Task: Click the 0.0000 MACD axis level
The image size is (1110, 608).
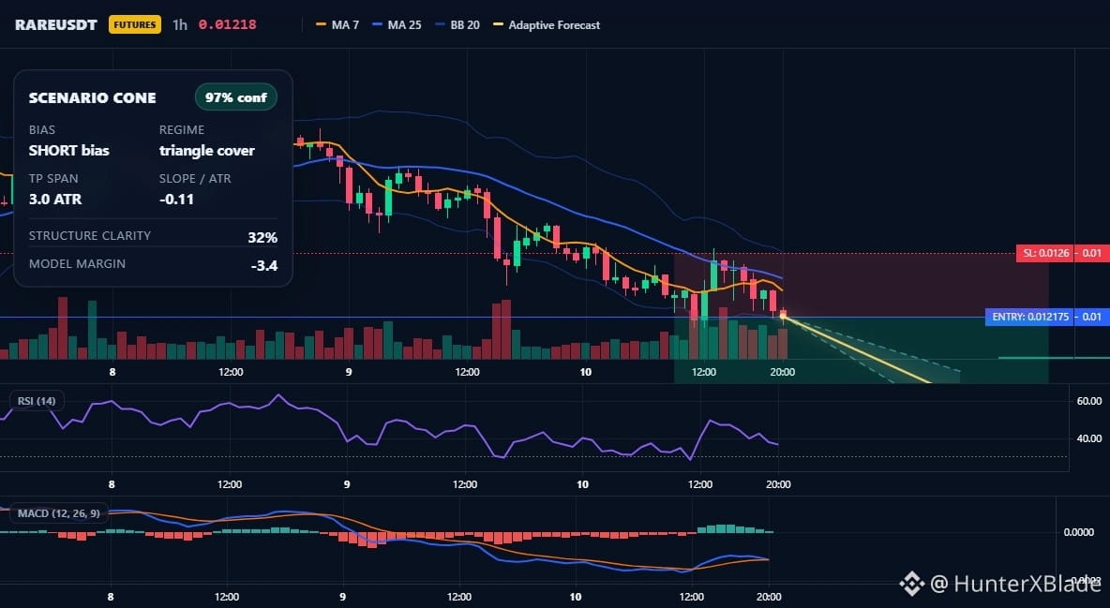Action: pyautogui.click(x=1079, y=531)
